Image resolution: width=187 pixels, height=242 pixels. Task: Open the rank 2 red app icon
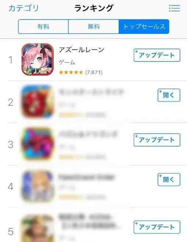click(x=37, y=102)
